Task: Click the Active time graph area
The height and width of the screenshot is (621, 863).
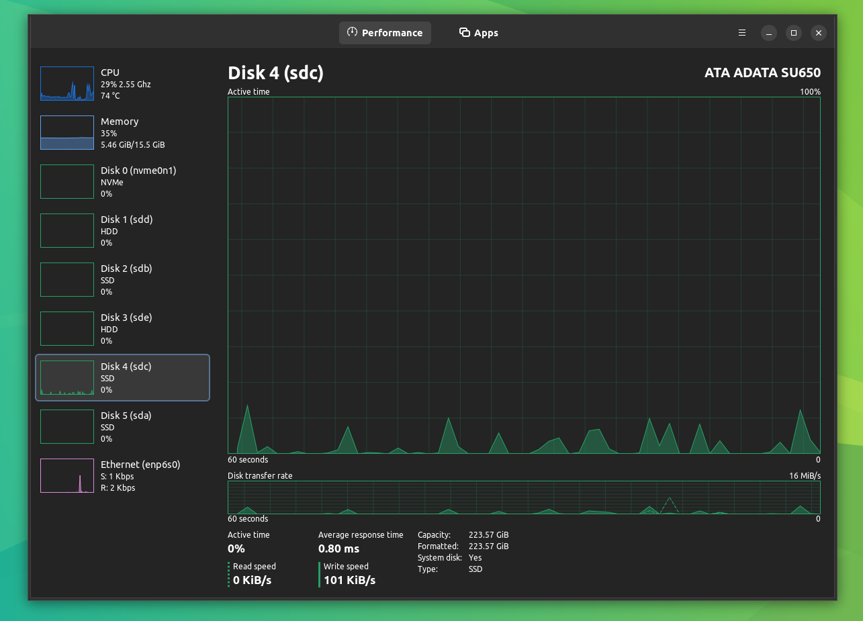Action: (x=524, y=275)
